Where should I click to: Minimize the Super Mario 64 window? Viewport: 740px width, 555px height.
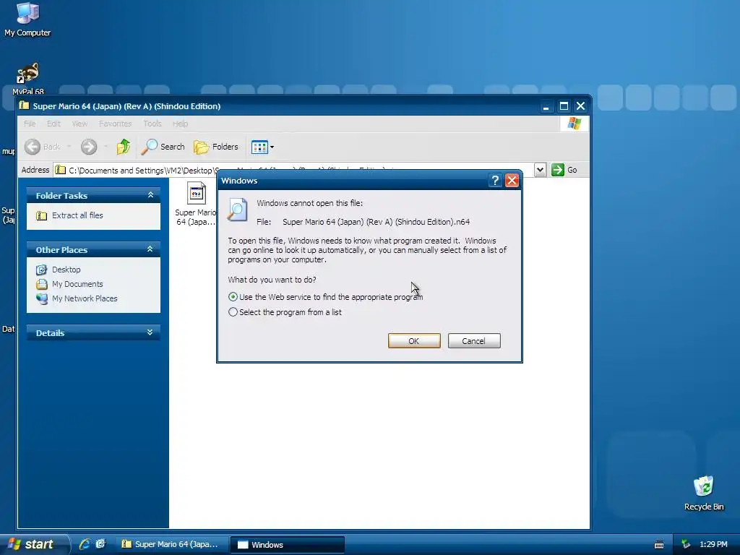pyautogui.click(x=546, y=106)
